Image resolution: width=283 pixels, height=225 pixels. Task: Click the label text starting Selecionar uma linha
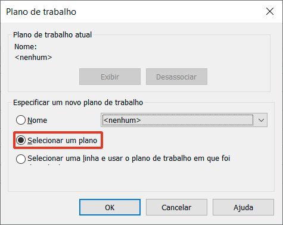129,159
